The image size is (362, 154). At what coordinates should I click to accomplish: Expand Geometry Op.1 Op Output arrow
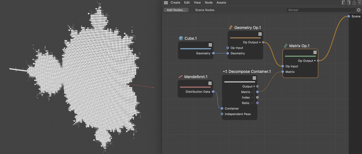tap(260, 43)
